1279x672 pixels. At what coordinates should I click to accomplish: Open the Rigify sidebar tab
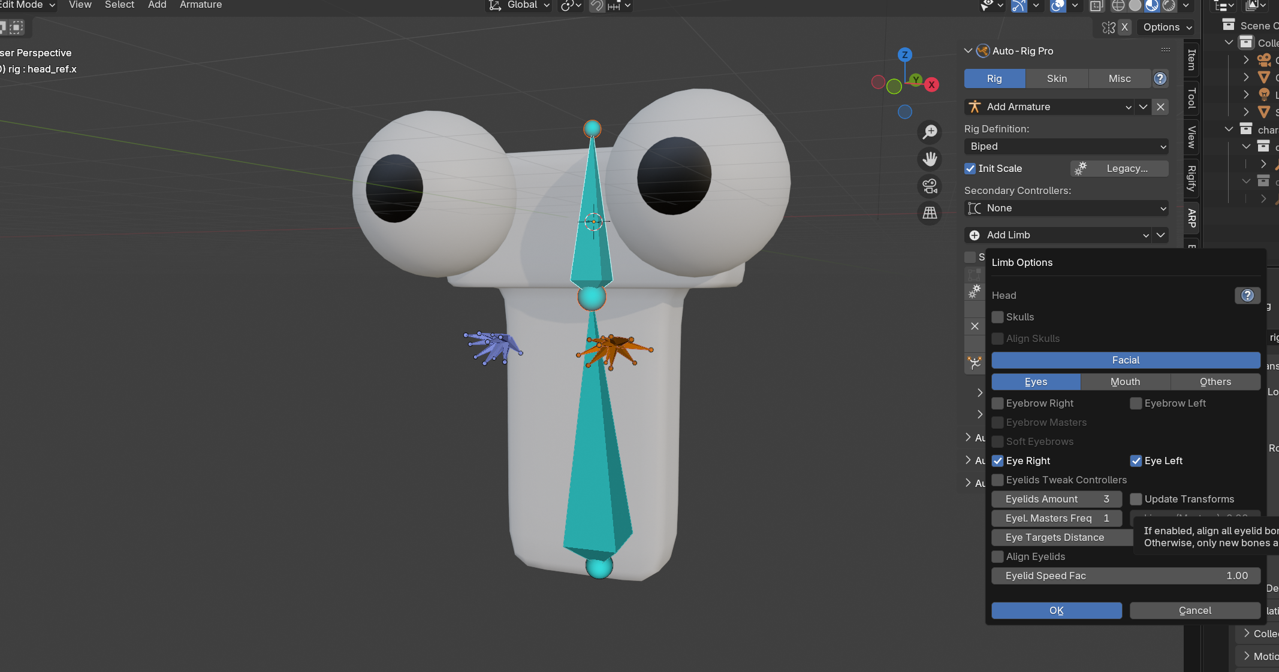[1191, 178]
